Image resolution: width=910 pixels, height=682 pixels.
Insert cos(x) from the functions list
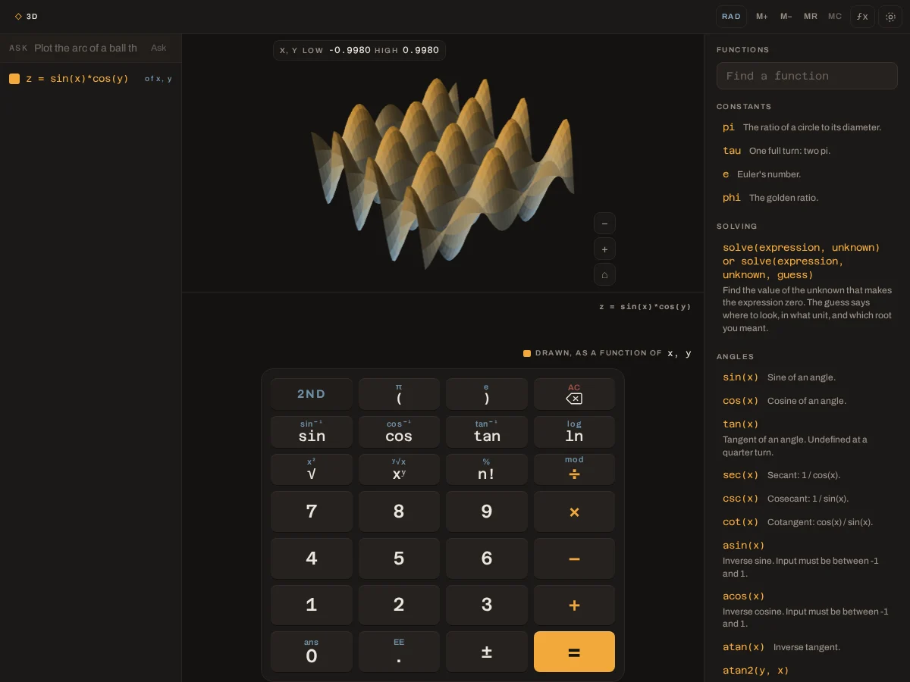[x=807, y=401]
